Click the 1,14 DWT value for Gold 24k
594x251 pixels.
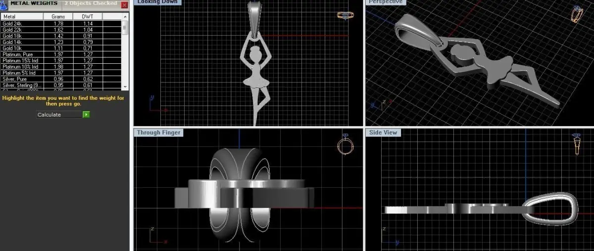[88, 24]
